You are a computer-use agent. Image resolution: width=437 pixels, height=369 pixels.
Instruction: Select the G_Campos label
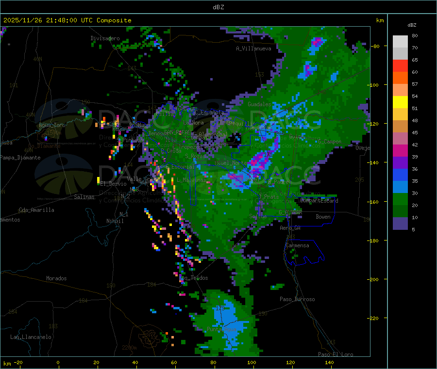tap(330, 142)
